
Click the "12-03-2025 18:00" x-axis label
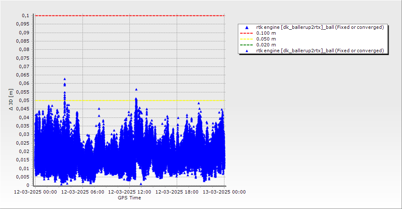click(x=177, y=192)
